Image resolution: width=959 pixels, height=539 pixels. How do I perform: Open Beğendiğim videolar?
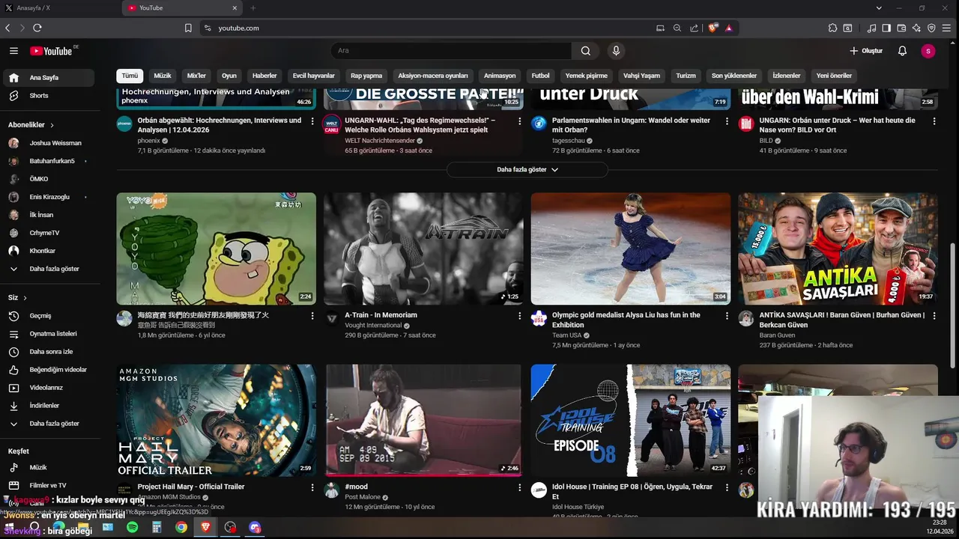49,370
